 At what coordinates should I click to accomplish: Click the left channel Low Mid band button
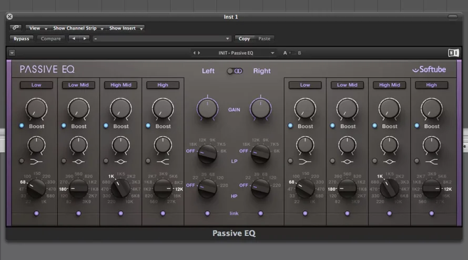[78, 85]
